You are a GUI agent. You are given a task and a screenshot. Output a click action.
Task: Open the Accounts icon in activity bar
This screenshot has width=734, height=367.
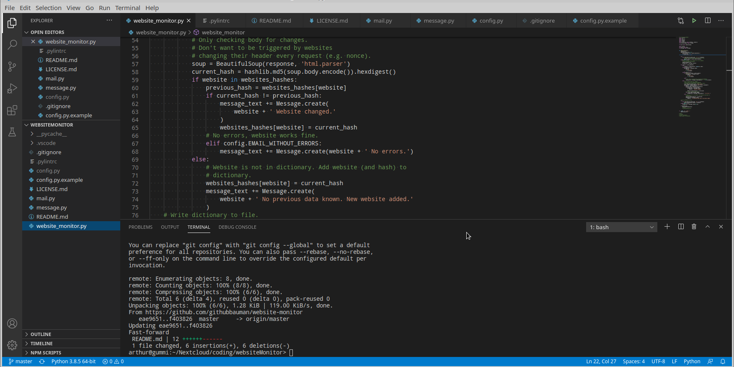[12, 323]
